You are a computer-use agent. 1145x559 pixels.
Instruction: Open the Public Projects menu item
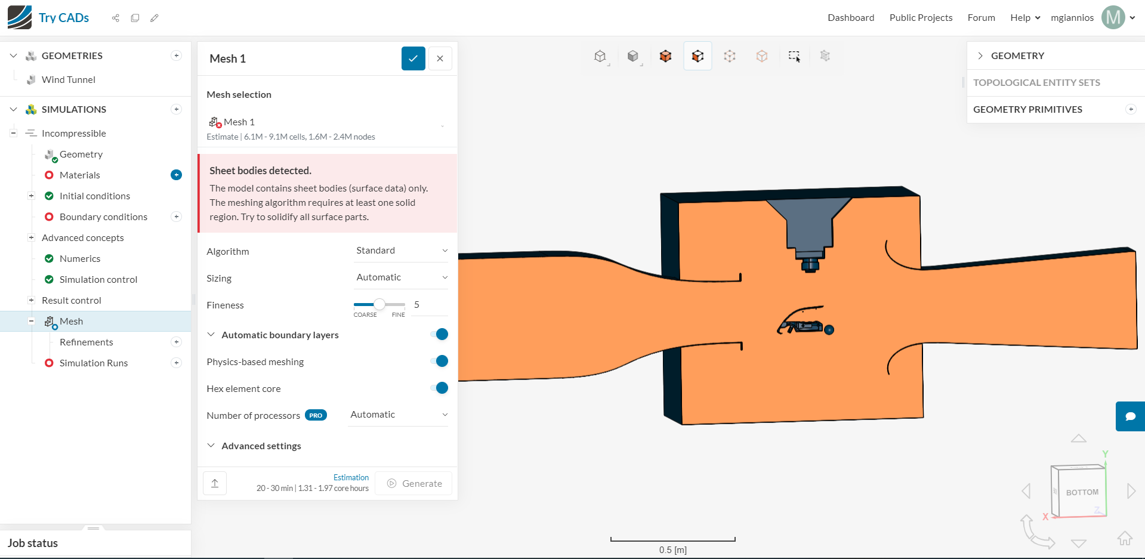(x=921, y=17)
